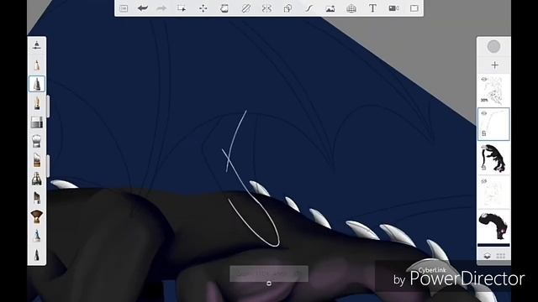Select the Text tool
Viewport: 538px width, 302px height.
pos(372,8)
